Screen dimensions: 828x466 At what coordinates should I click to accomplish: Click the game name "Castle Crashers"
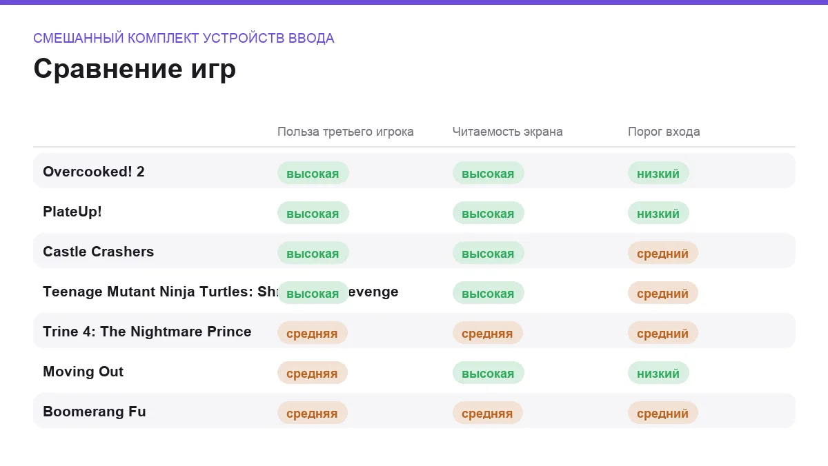tap(99, 252)
